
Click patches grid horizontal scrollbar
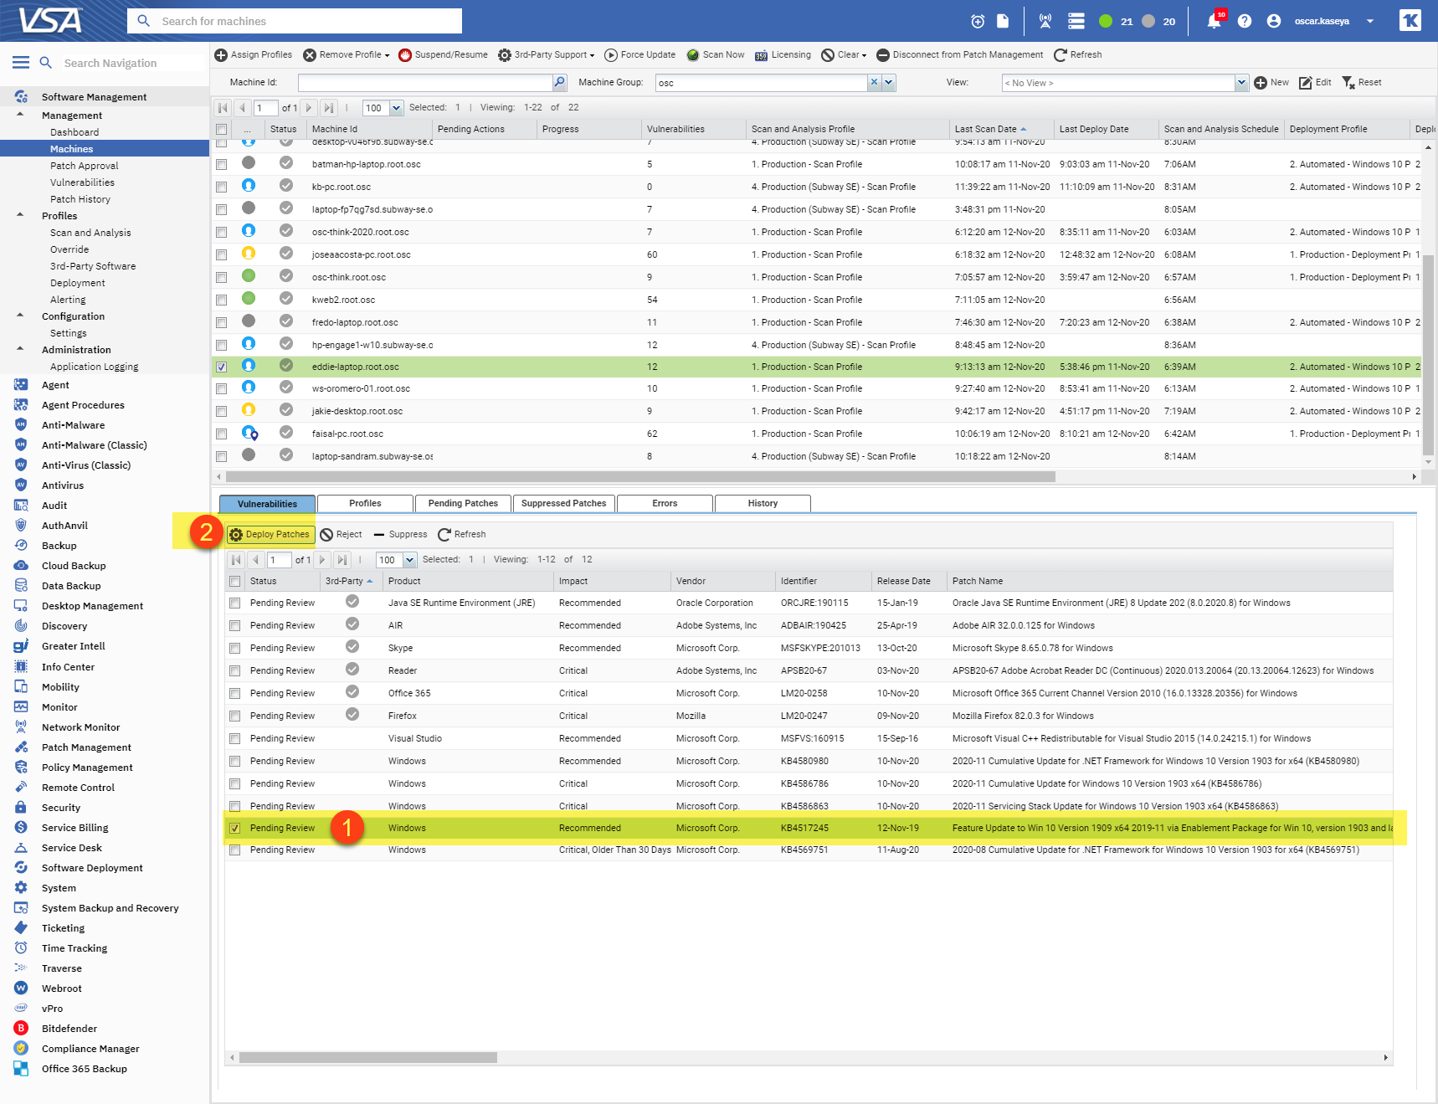tap(368, 1058)
